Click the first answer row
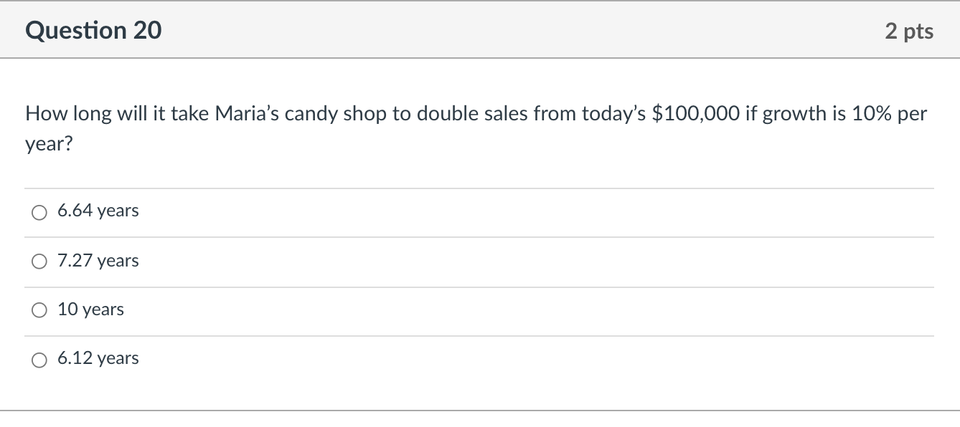The width and height of the screenshot is (960, 427). (x=287, y=211)
